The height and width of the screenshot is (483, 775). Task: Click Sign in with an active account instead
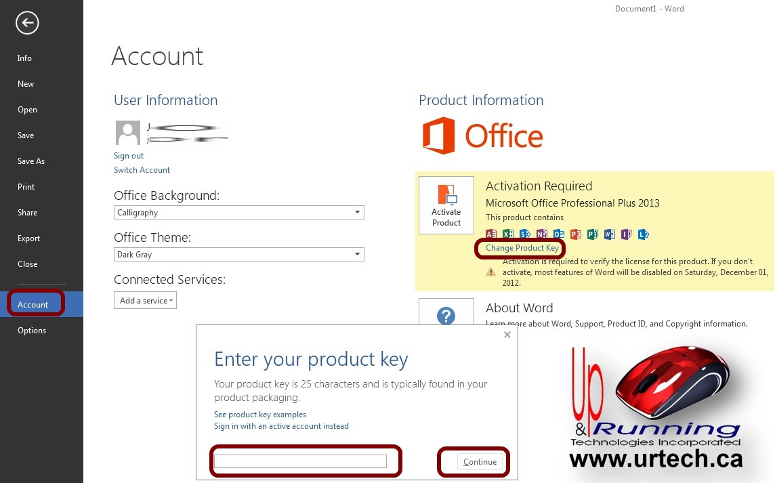281,426
